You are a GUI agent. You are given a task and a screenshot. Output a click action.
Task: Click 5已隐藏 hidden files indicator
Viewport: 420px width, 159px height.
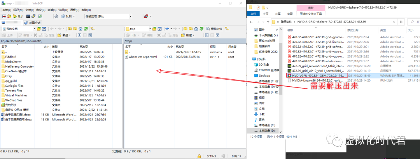(x=117, y=152)
